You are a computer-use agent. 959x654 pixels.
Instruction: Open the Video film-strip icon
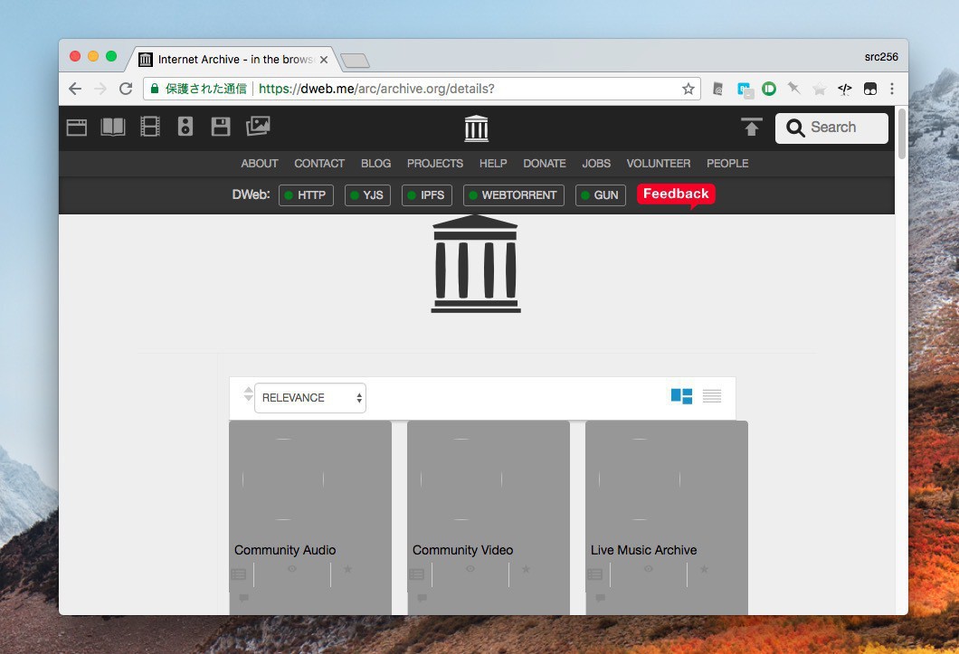point(149,128)
